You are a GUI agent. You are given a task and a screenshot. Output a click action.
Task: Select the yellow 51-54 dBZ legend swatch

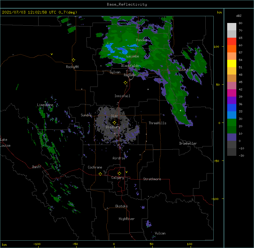pyautogui.click(x=232, y=64)
